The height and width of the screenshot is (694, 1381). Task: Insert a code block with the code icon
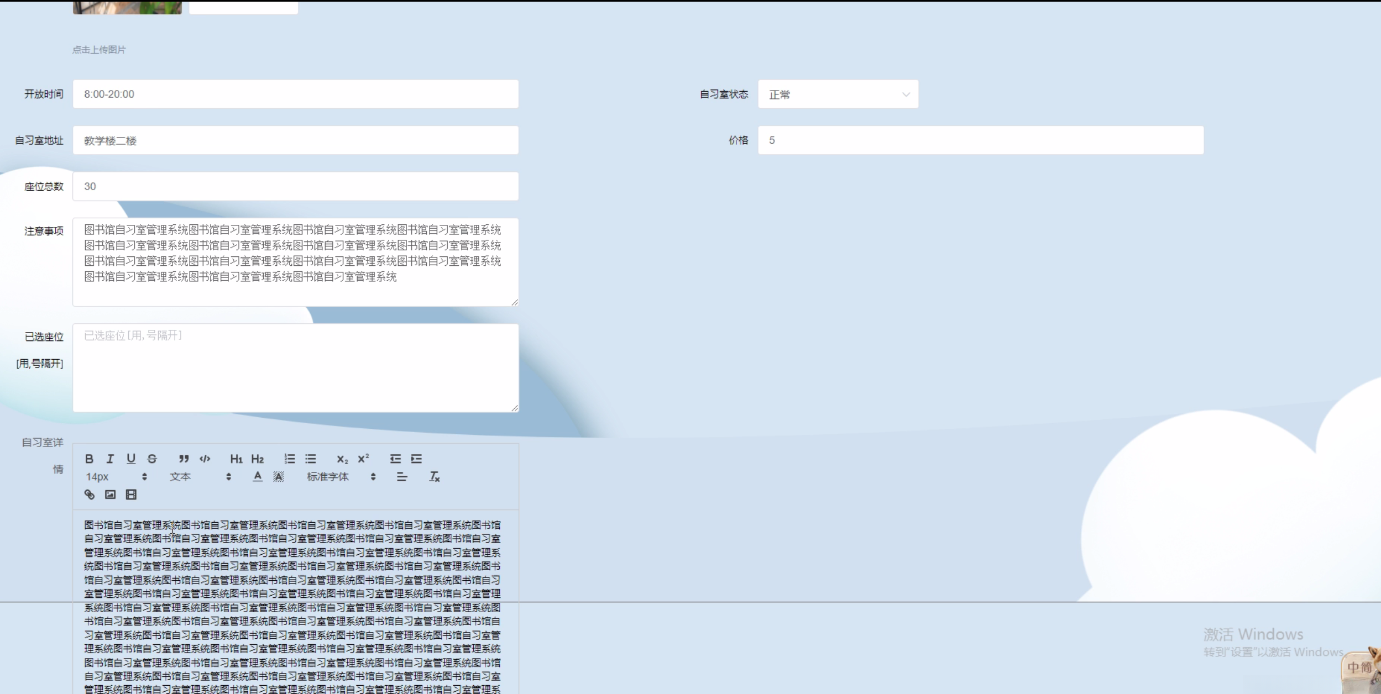(205, 459)
